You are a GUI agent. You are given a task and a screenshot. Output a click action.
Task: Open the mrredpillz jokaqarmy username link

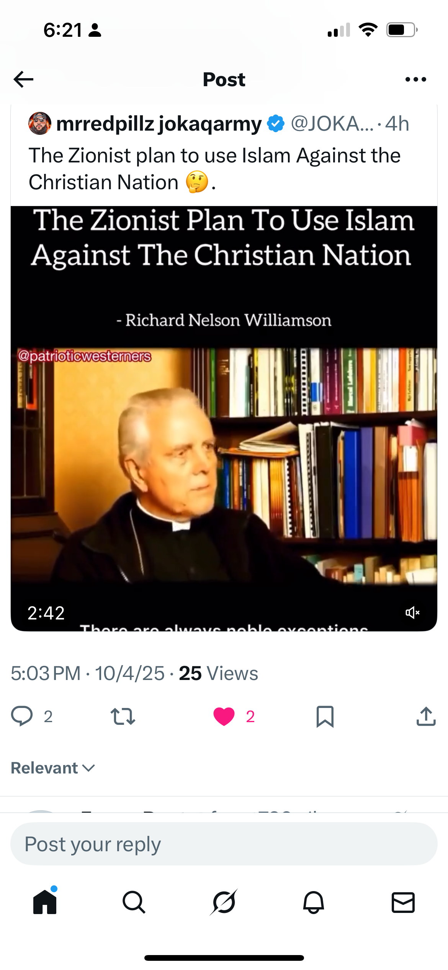(x=159, y=124)
